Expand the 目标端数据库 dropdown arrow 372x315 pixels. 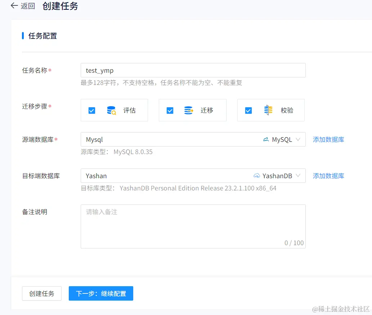pos(298,176)
